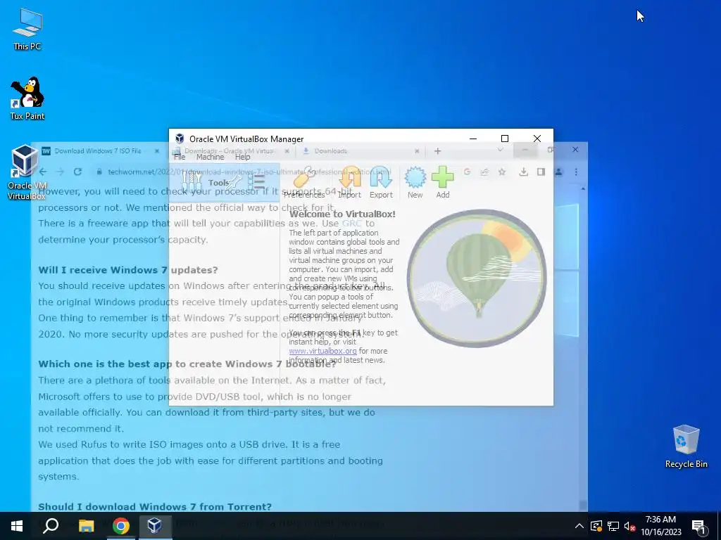Bookmark this page with the star icon

501,172
